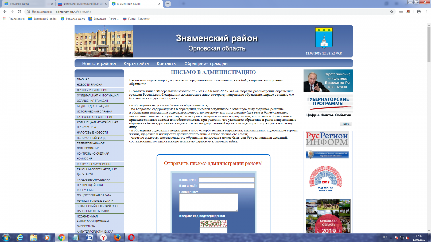Open the Редактор сайта bookmark
This screenshot has height=242, width=431.
coord(73,19)
